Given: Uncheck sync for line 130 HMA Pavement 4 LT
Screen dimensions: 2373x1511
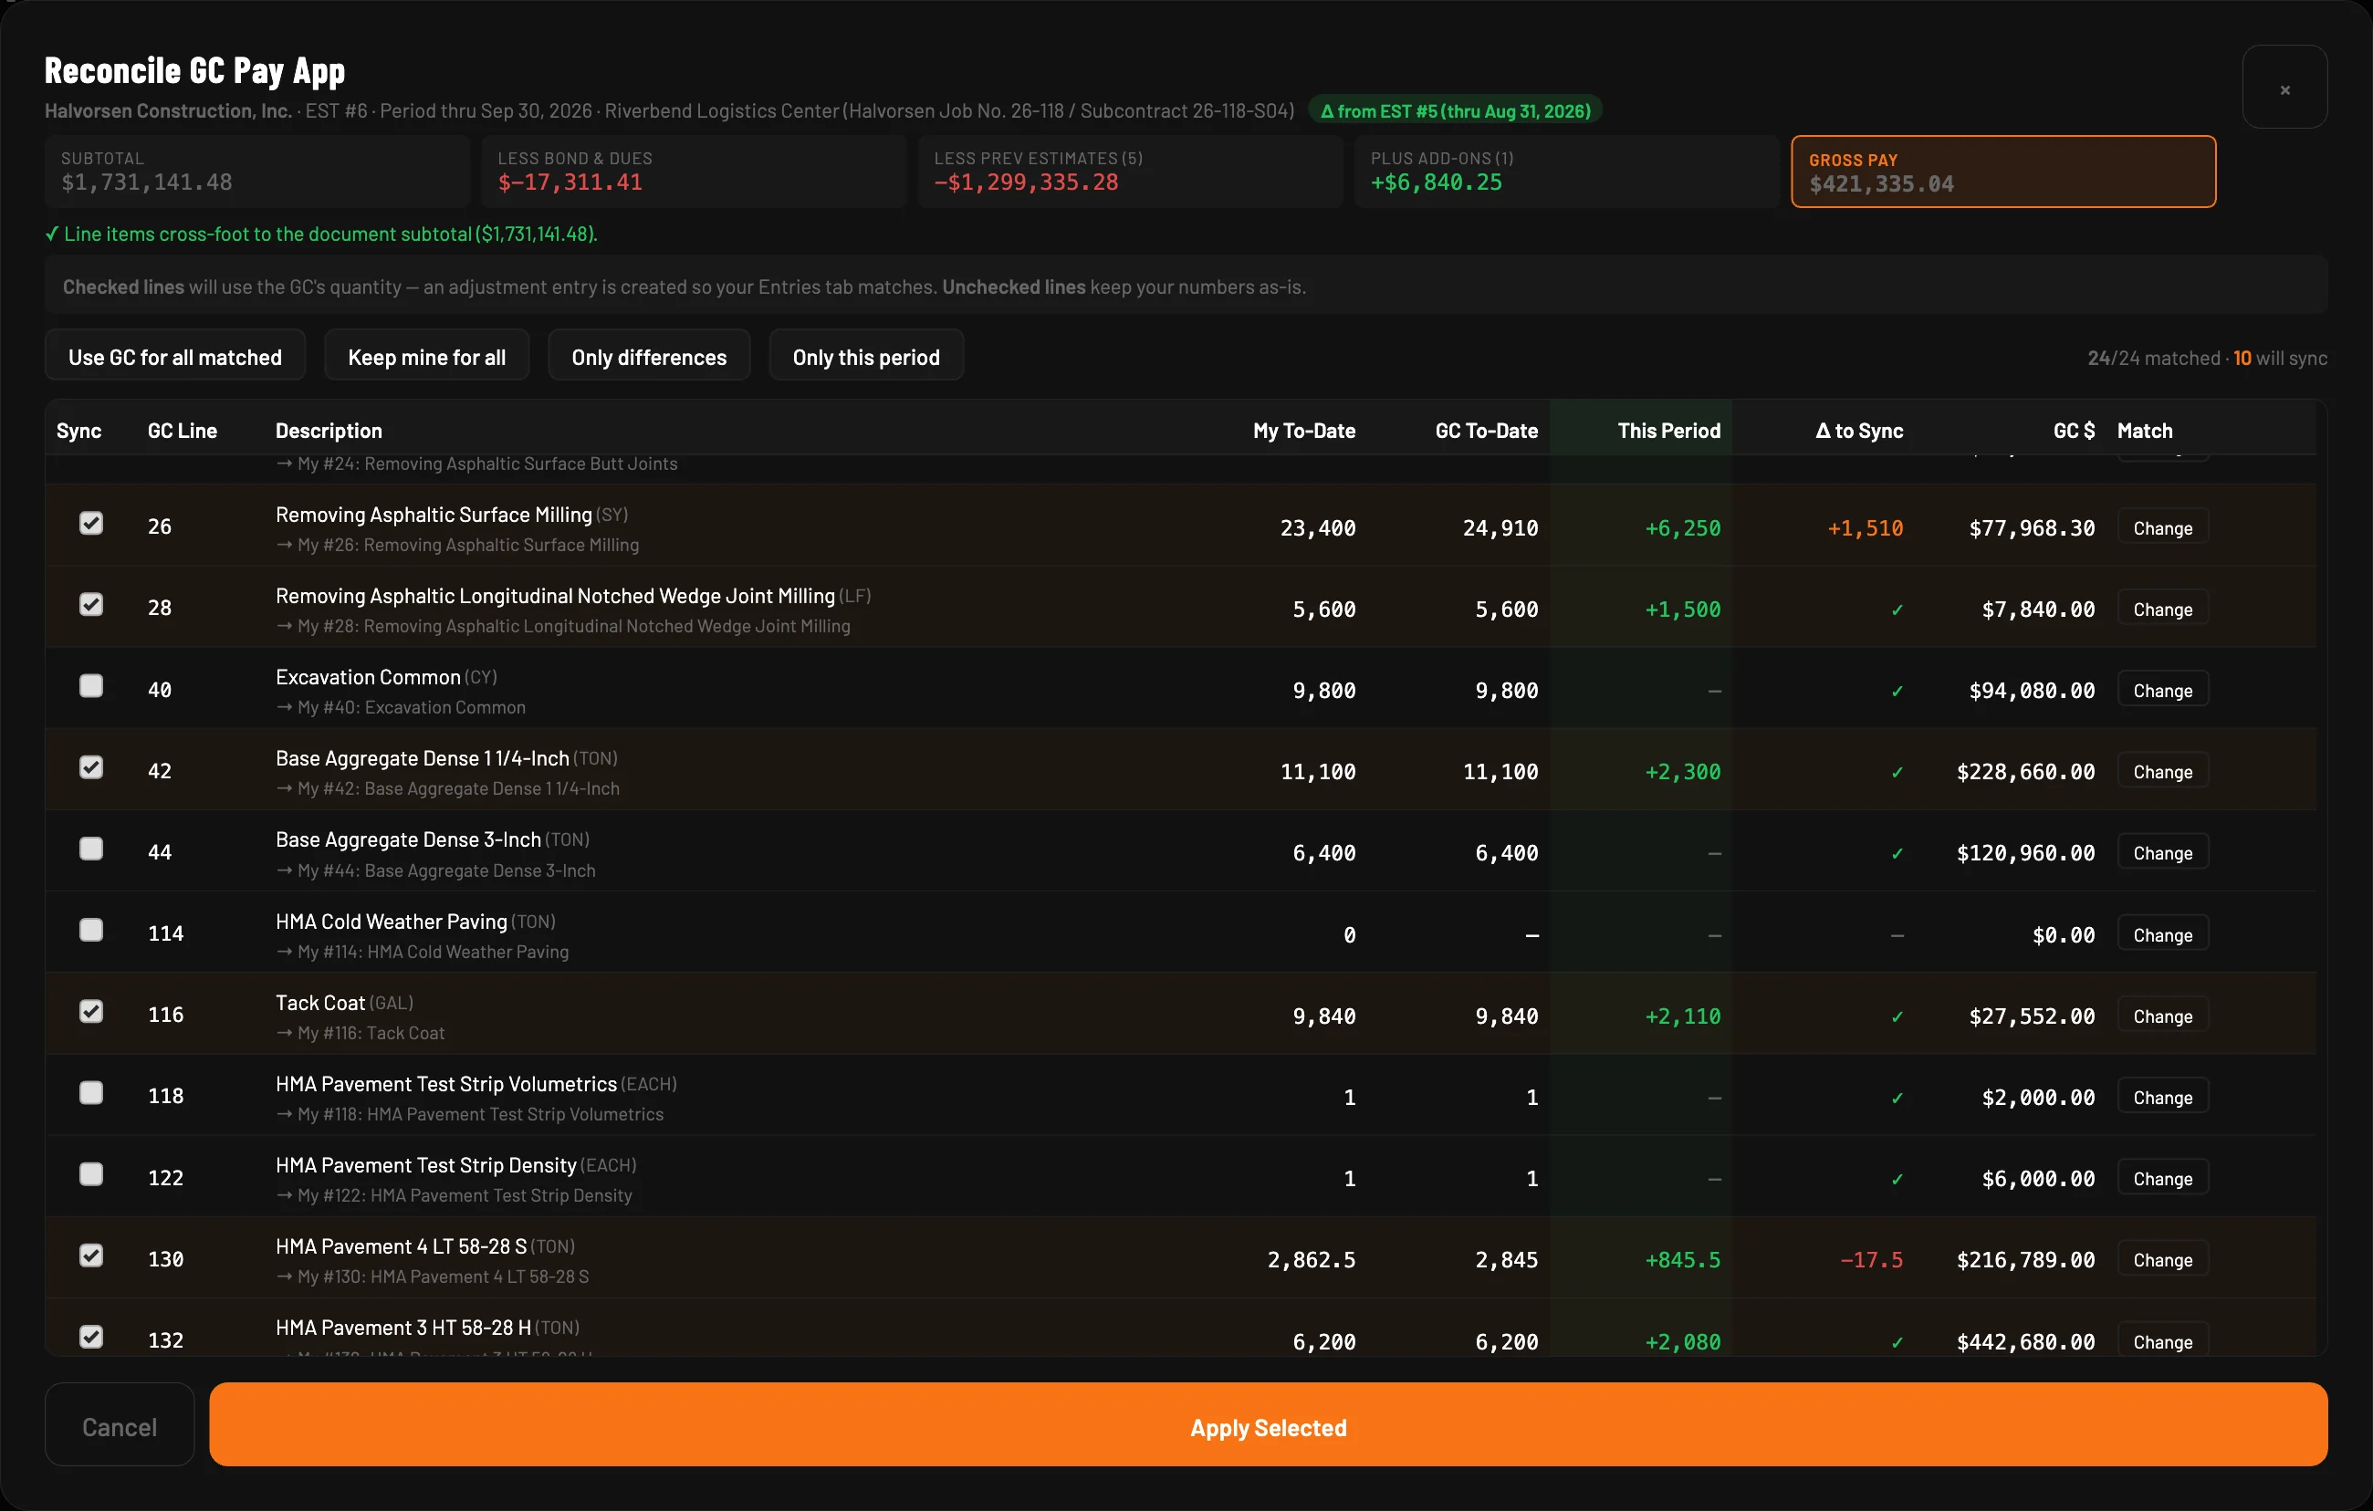Looking at the screenshot, I should pyautogui.click(x=90, y=1256).
